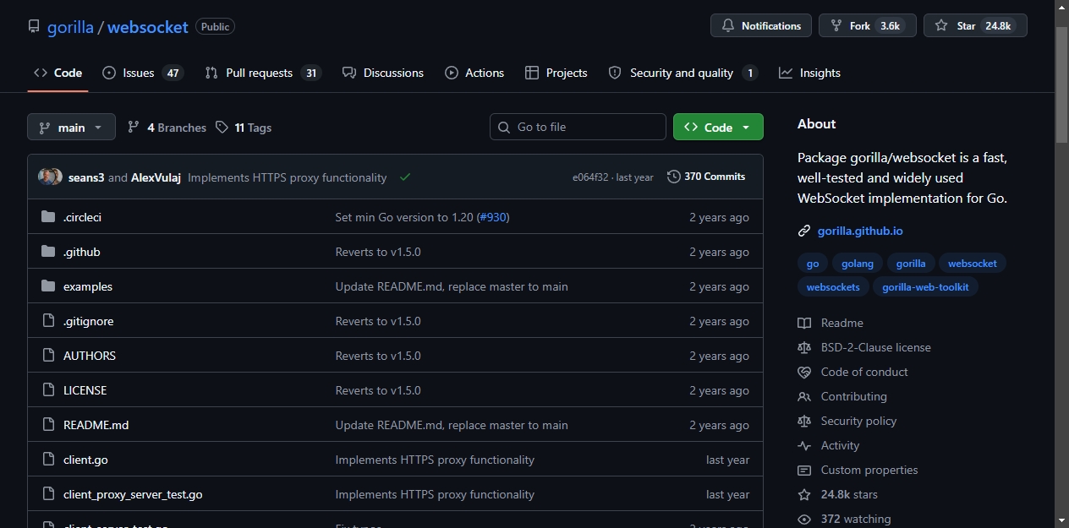Open the .circleci folder
This screenshot has height=528, width=1069.
[x=82, y=217]
